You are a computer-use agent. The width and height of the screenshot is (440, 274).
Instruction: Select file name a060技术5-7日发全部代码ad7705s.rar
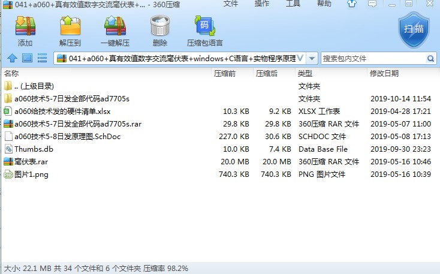point(78,124)
